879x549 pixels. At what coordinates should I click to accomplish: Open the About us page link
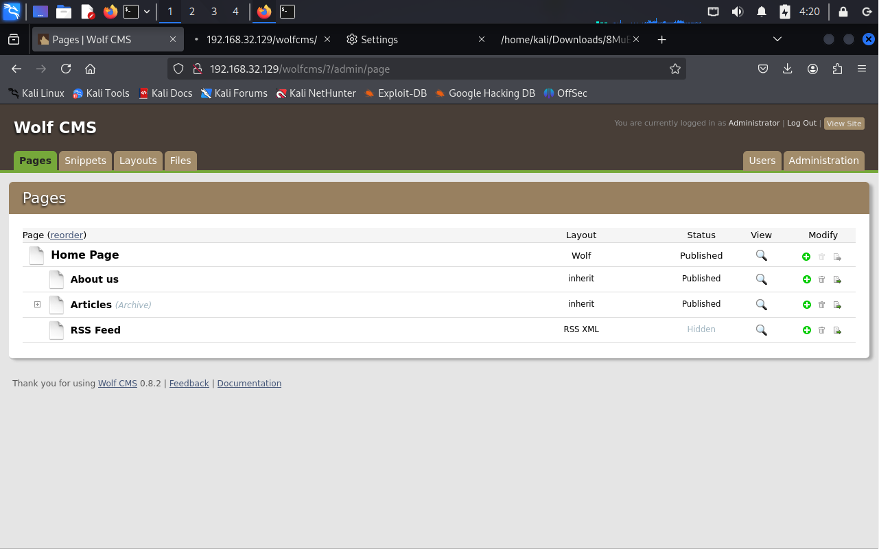click(x=95, y=279)
